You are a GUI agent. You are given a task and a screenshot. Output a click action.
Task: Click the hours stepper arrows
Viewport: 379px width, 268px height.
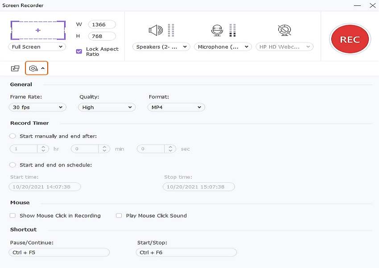pyautogui.click(x=43, y=149)
